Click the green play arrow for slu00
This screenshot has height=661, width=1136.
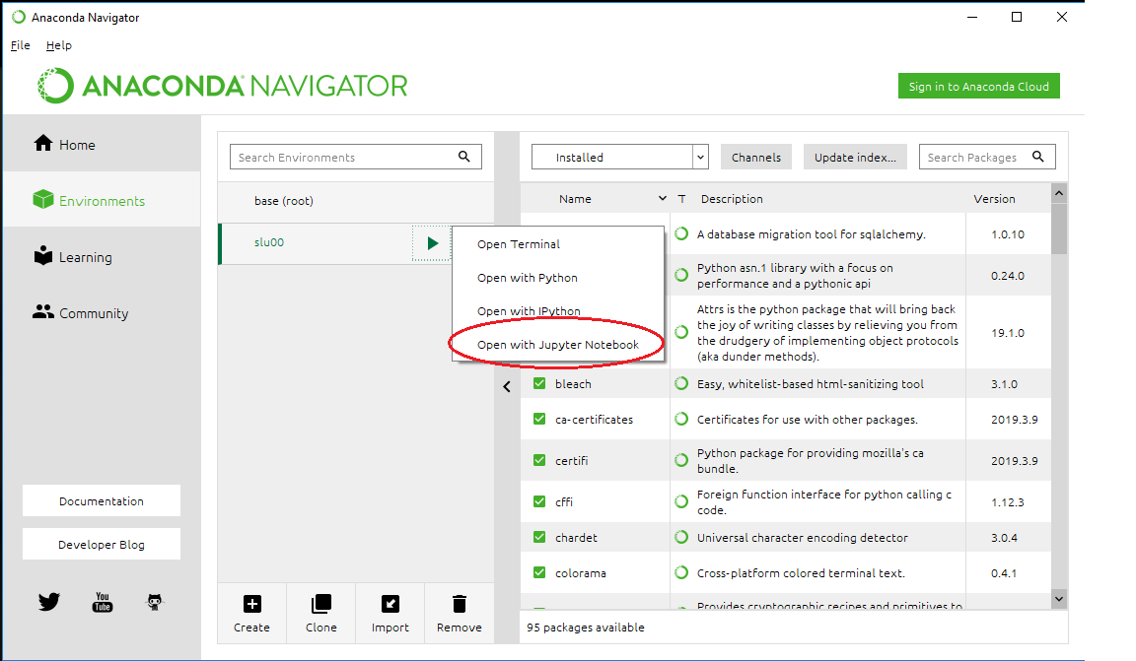433,243
